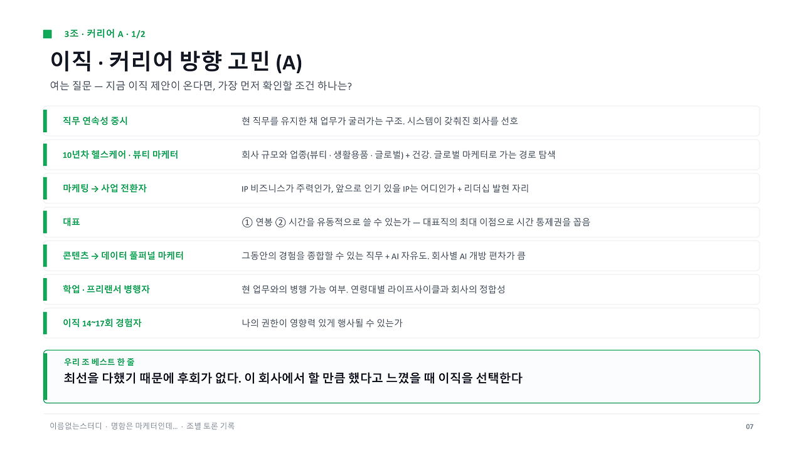
Task: Click the opening question subtitle text
Action: click(201, 86)
